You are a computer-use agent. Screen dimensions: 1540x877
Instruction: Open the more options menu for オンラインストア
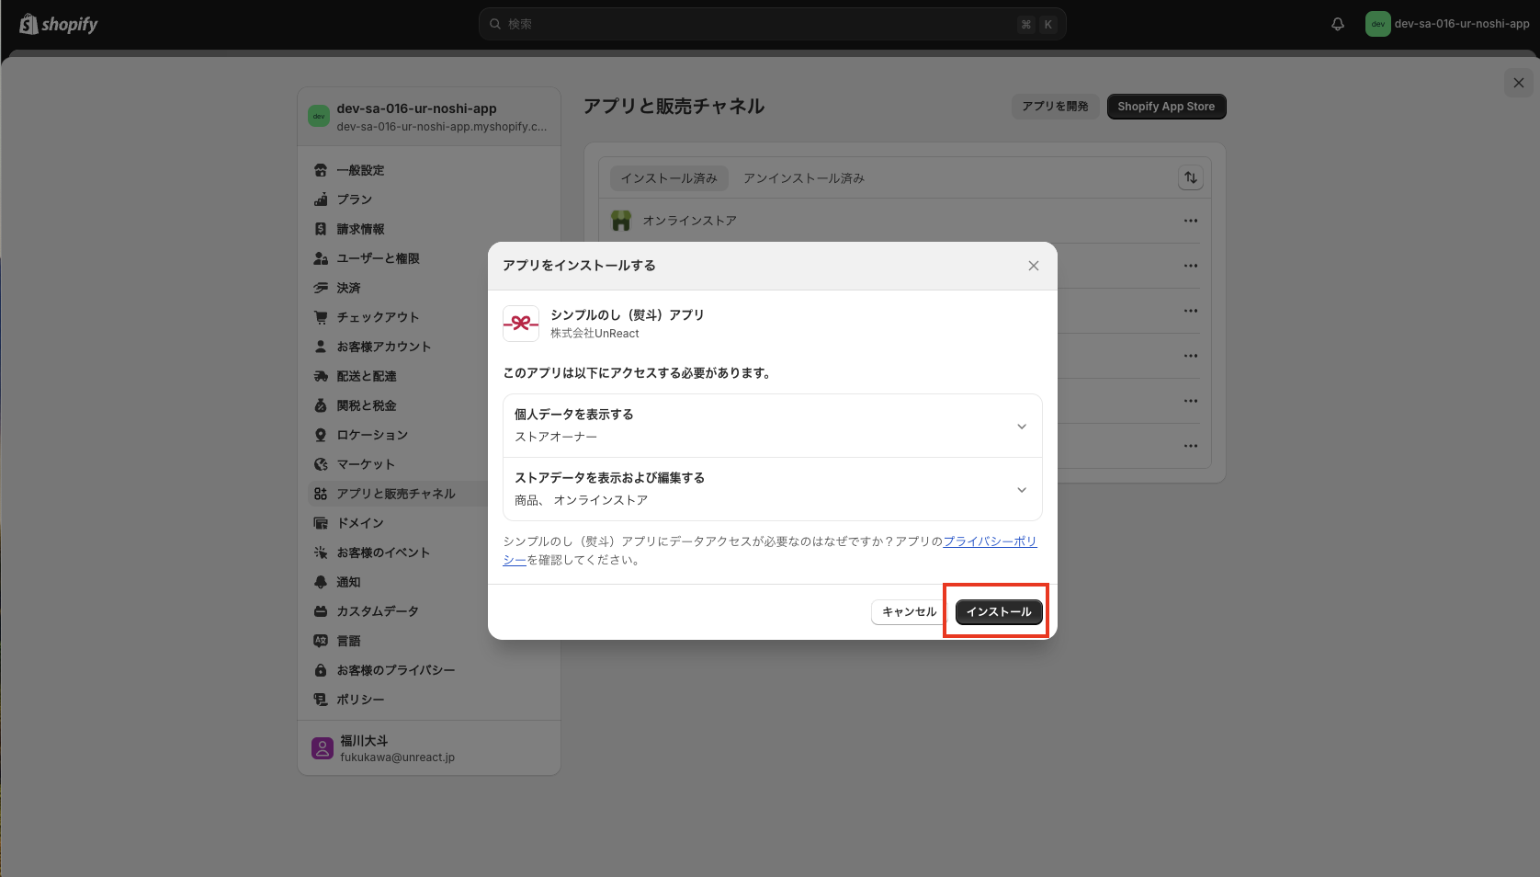1191,221
